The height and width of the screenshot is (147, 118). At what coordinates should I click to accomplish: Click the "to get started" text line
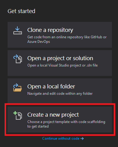tap(38, 126)
